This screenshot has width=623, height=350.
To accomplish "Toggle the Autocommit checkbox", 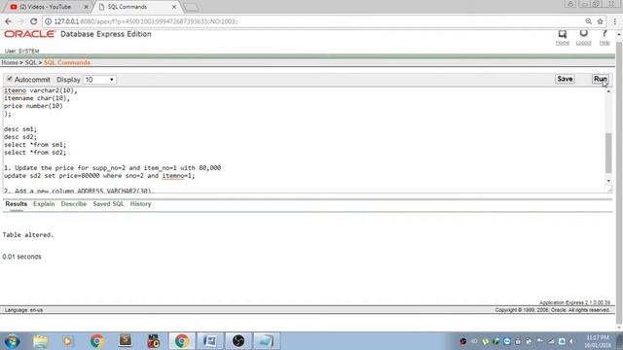I will pyautogui.click(x=10, y=79).
